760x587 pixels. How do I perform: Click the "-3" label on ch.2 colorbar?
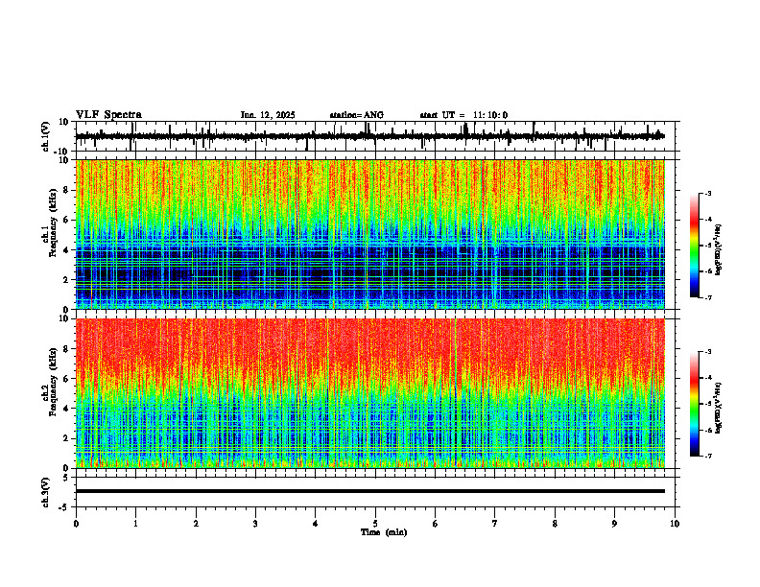[708, 352]
